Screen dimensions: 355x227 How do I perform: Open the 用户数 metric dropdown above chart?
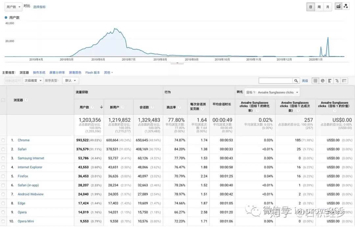(x=13, y=7)
